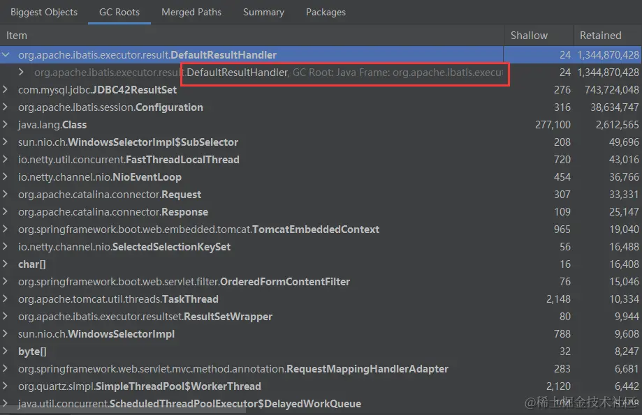Collapse the DefaultResultHandler node
Viewport: 642px width, 415px height.
tap(6, 54)
